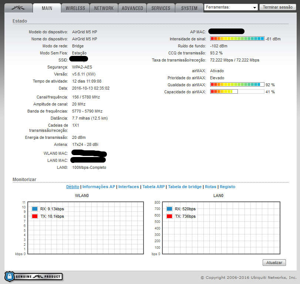Viewport: 300px width, 284px height.
Task: Click the Estado section heading
Action: (20, 21)
